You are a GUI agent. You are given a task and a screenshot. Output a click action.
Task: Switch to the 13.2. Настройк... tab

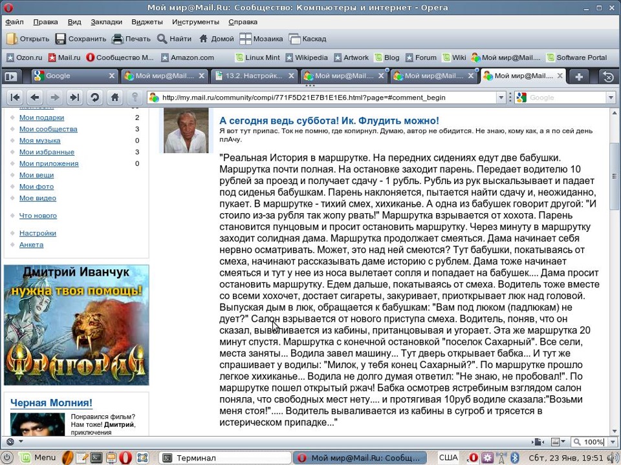click(254, 76)
